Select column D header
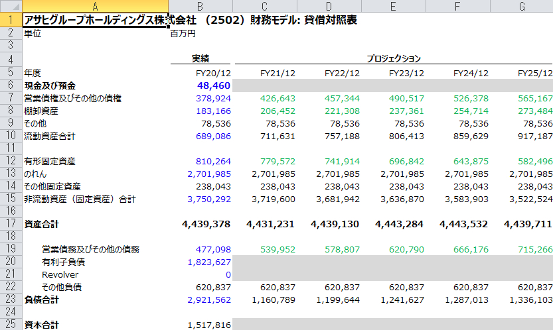 pyautogui.click(x=329, y=6)
